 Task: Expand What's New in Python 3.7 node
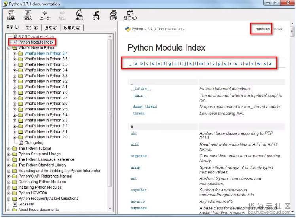(x=15, y=53)
